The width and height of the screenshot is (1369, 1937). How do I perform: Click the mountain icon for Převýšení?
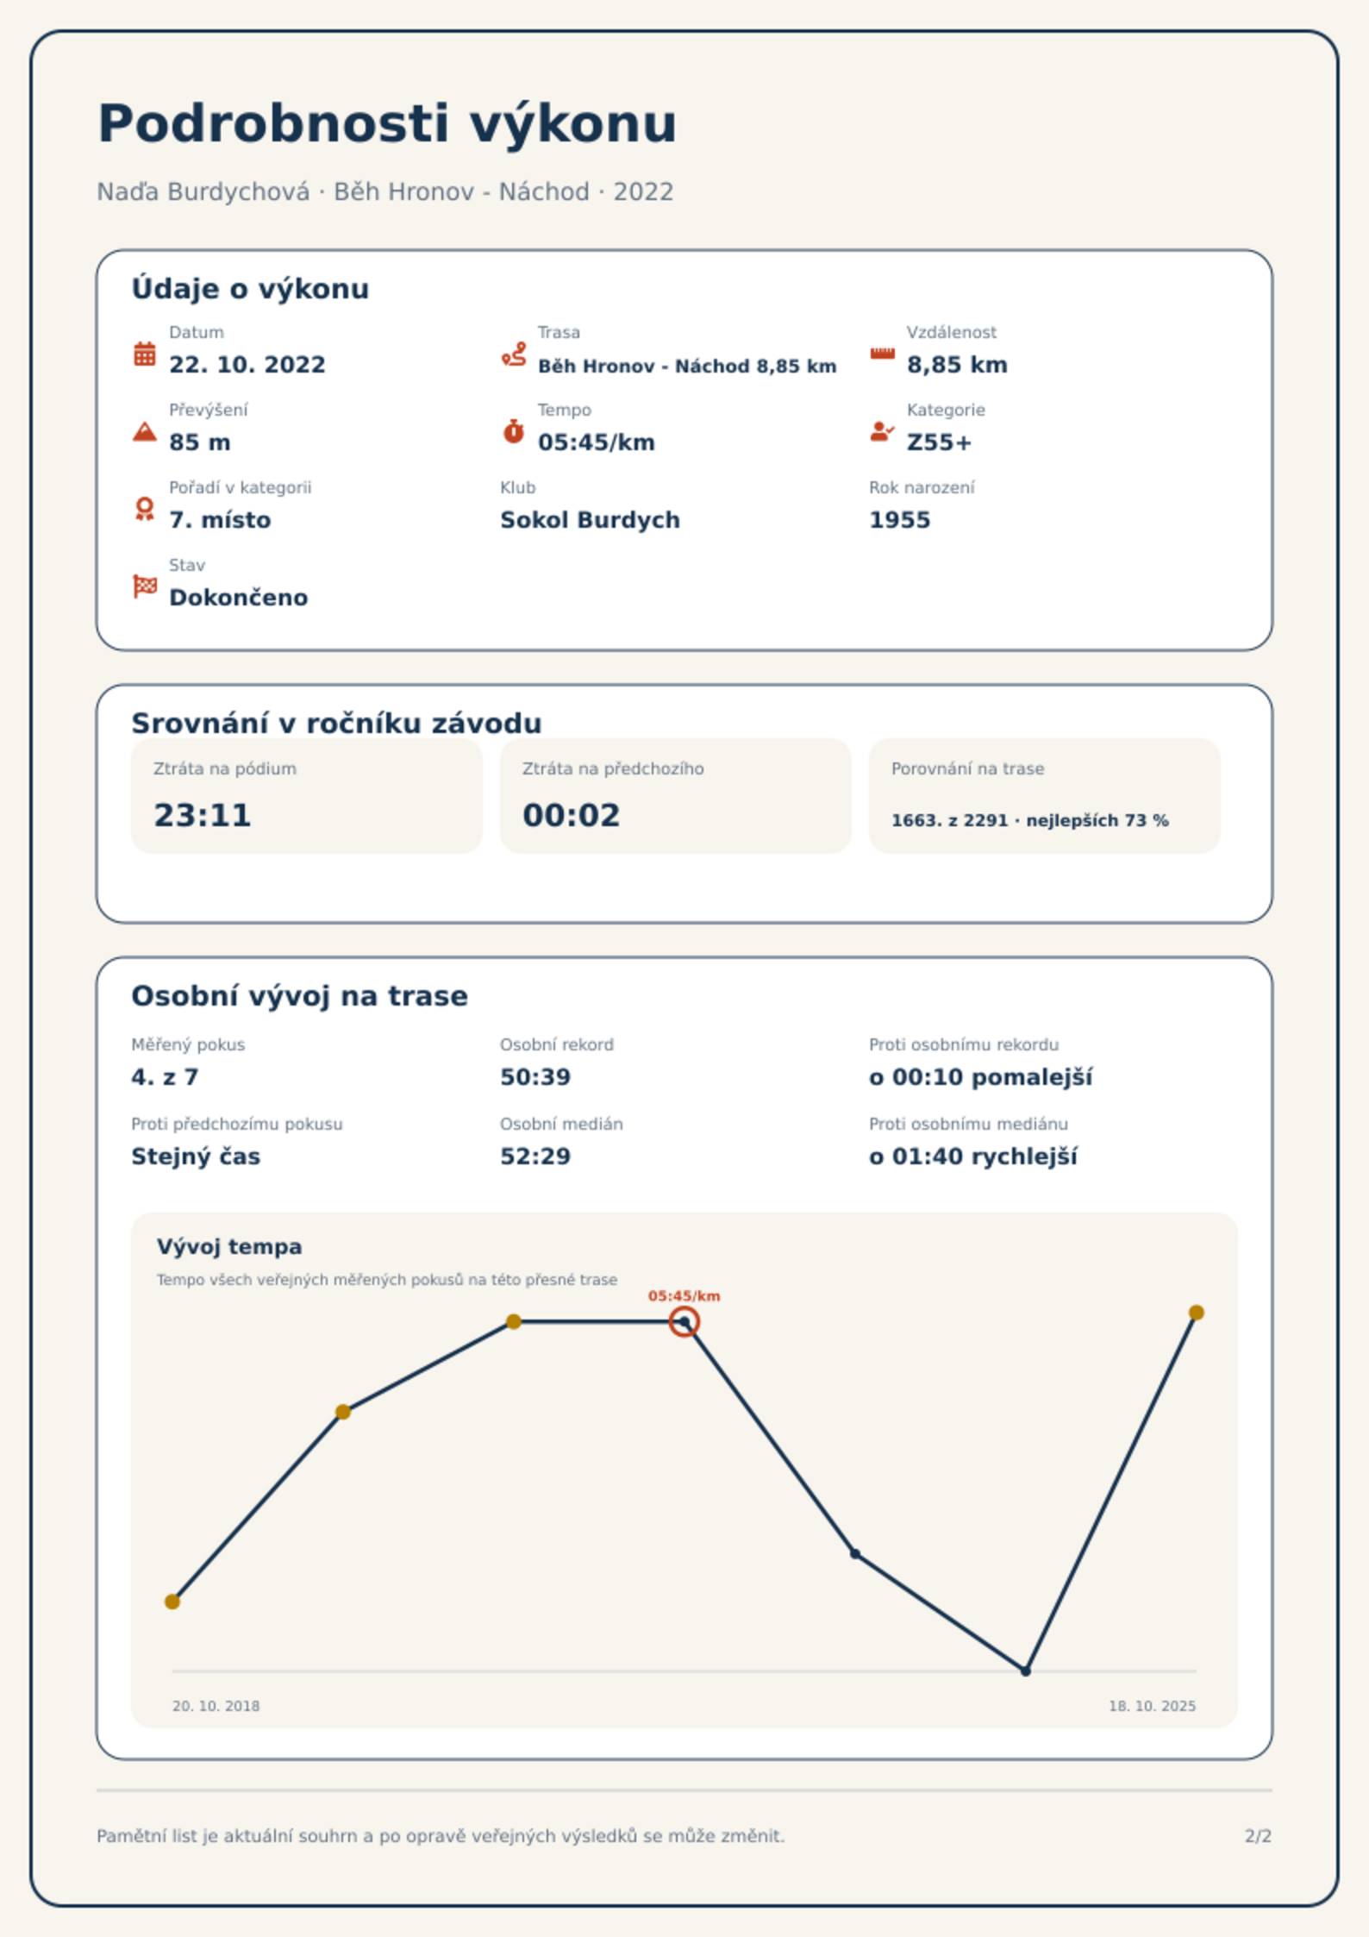pyautogui.click(x=145, y=431)
